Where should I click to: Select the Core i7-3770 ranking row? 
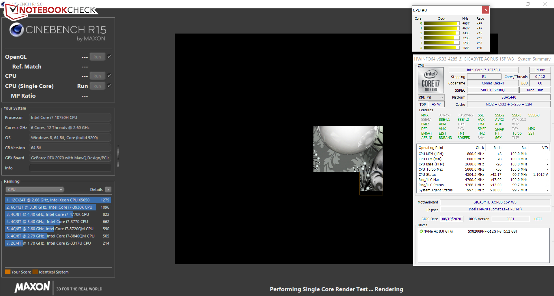pos(58,221)
